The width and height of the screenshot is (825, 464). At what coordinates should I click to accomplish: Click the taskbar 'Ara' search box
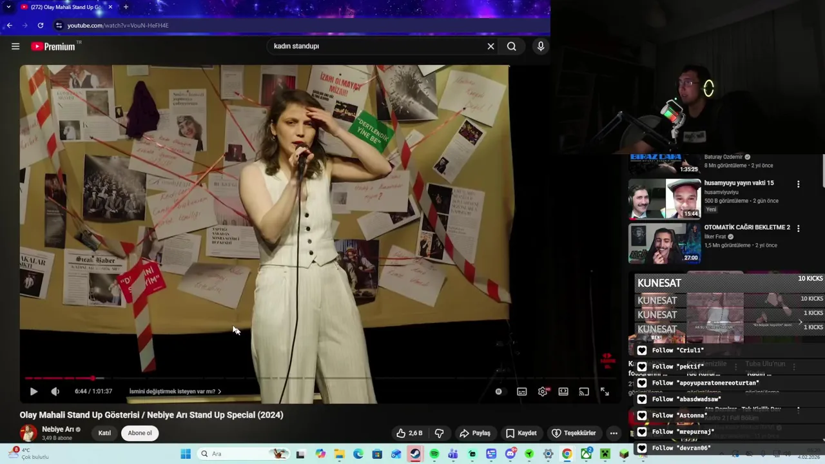coord(244,454)
